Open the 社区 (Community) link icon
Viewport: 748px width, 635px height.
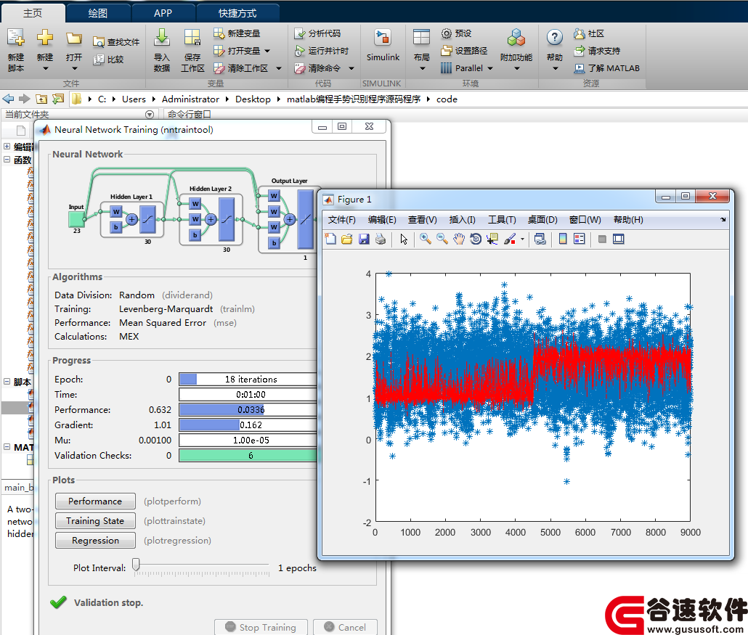pos(579,33)
